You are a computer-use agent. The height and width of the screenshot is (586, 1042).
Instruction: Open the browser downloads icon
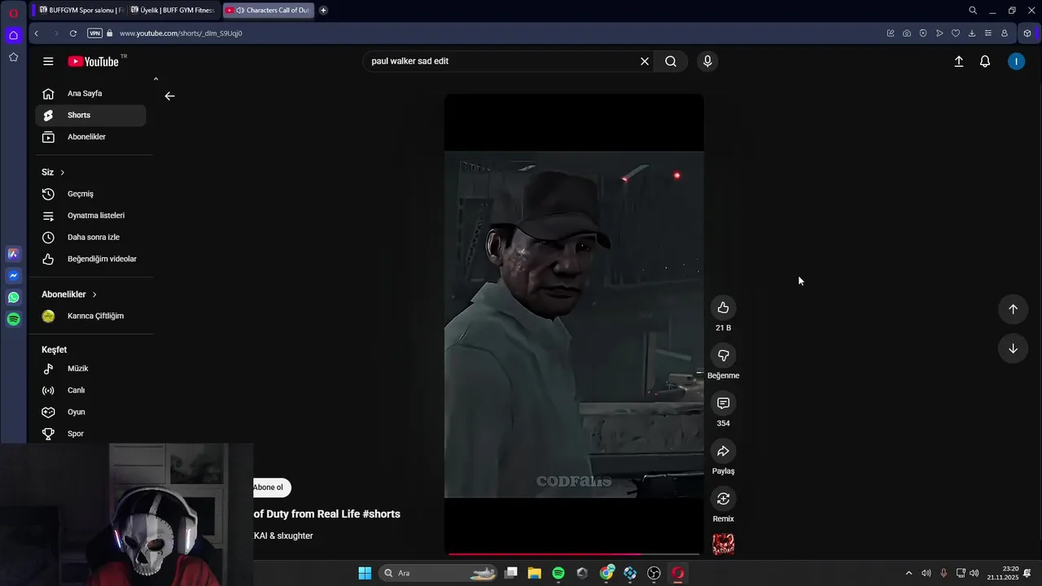click(972, 33)
